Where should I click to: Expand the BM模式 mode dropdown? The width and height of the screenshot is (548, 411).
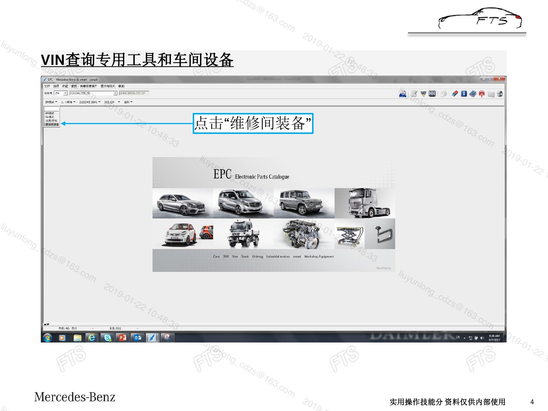click(x=51, y=102)
